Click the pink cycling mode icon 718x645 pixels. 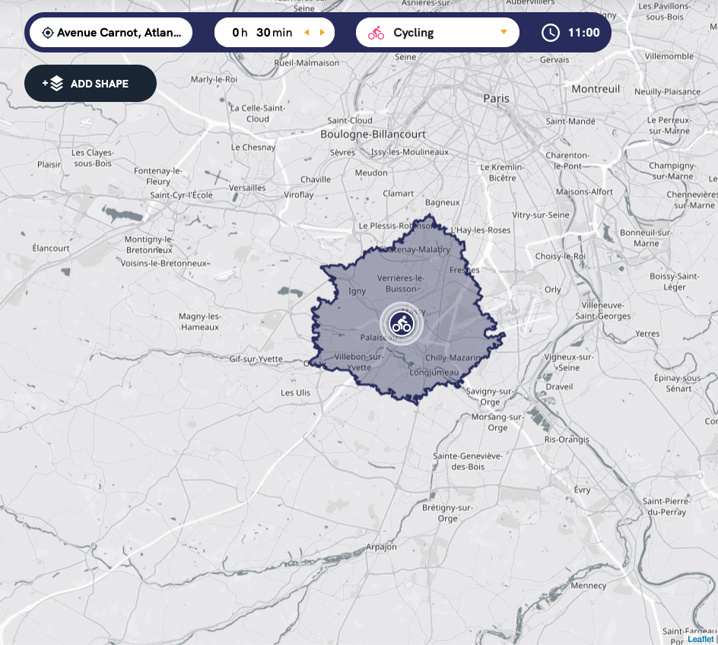[x=376, y=33]
